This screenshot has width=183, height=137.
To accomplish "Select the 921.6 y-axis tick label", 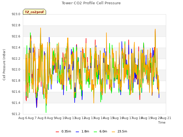I will coord(16,92).
